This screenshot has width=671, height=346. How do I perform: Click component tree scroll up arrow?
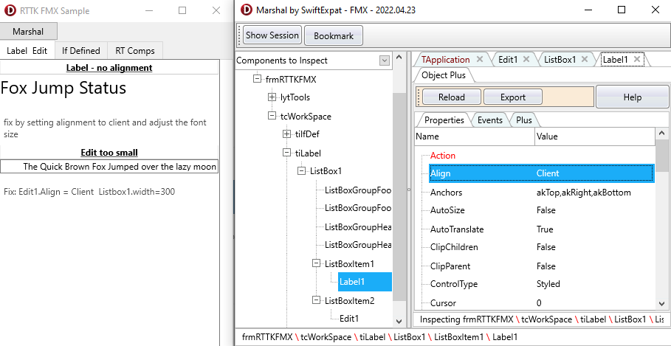coord(399,57)
